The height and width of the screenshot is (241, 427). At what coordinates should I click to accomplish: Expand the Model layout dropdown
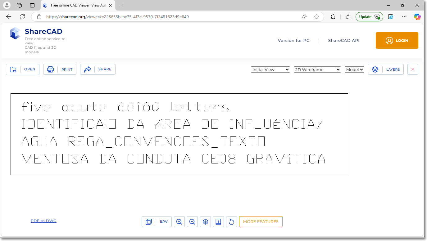tap(354, 69)
